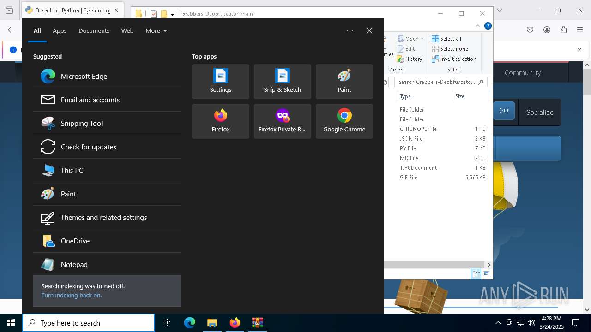Open Firefox list all tabs dropdown

point(499,10)
